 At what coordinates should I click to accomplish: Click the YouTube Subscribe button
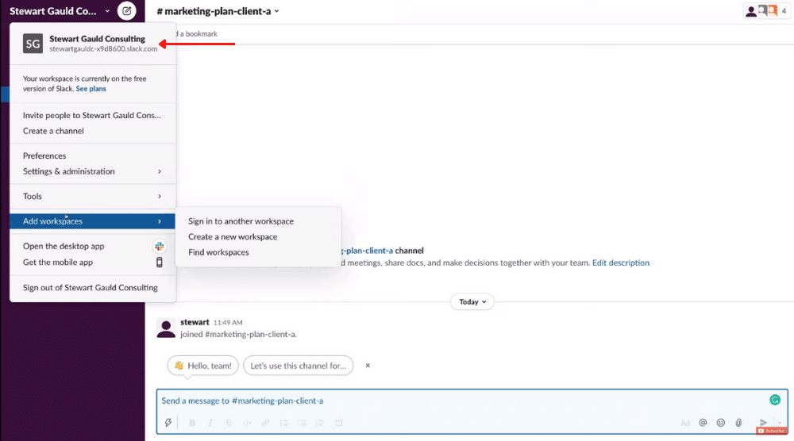(x=771, y=431)
